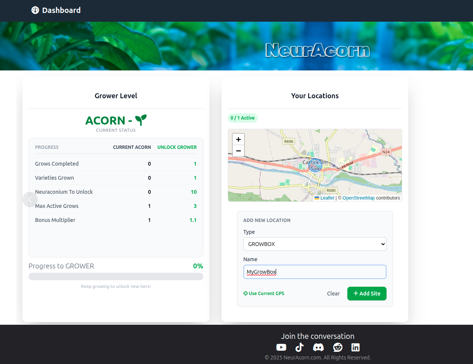This screenshot has height=364, width=473.
Task: Open the TikTok social link
Action: [x=300, y=347]
